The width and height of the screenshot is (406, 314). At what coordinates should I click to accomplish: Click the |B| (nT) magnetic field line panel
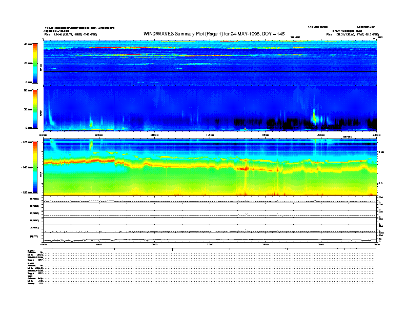(210, 237)
